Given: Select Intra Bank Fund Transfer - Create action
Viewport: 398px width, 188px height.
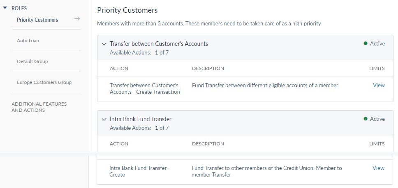Looking at the screenshot, I should click(139, 171).
